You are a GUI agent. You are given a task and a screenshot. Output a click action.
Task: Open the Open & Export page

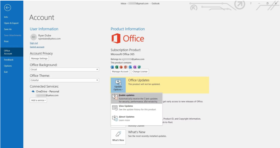pos(11,23)
